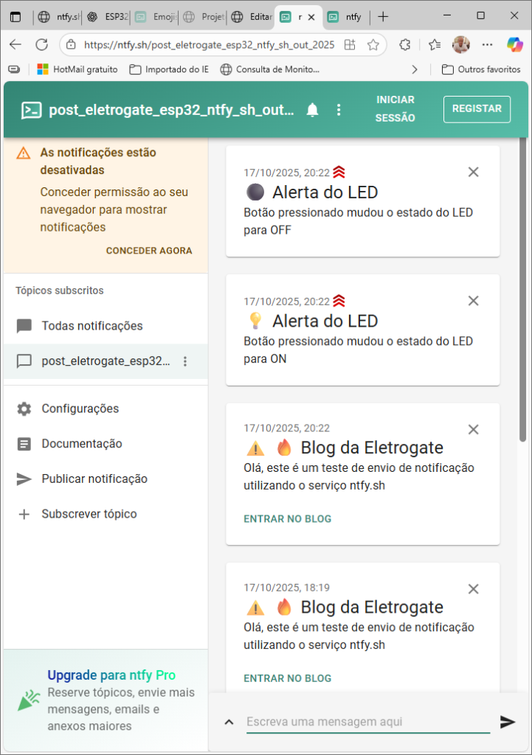
Task: Click the message input field
Action: [367, 722]
